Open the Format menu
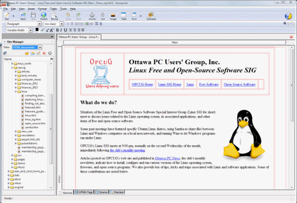 click(x=42, y=9)
